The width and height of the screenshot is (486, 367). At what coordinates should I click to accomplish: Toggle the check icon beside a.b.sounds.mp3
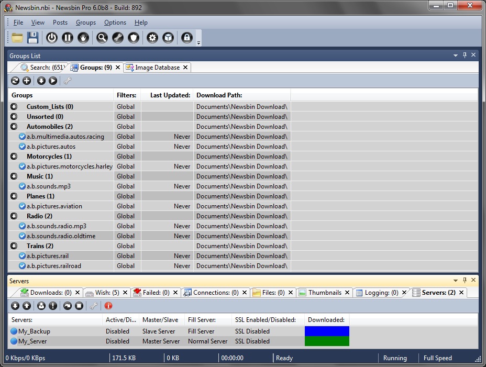pyautogui.click(x=22, y=186)
